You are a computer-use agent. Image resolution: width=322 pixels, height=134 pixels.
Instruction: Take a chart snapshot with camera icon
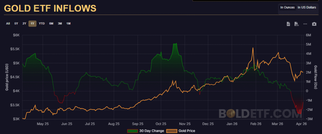click(x=314, y=24)
